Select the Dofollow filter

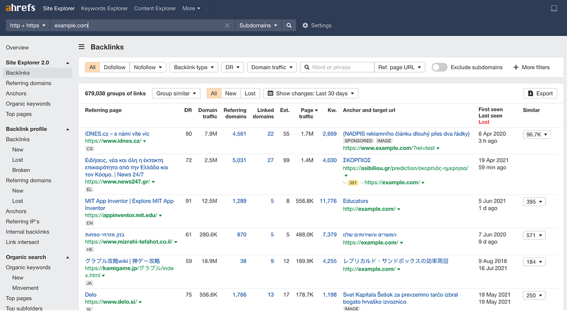pos(114,67)
